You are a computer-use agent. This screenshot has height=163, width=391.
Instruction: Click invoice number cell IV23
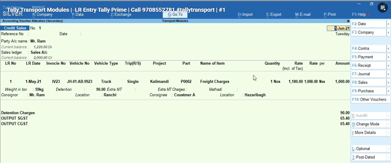pos(56,82)
